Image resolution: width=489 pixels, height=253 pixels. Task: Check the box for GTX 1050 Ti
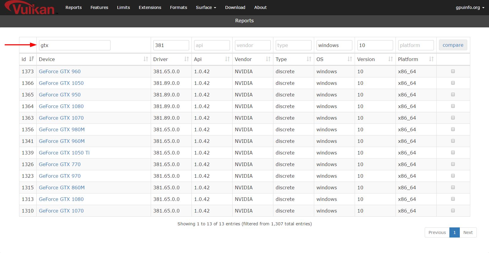click(453, 152)
